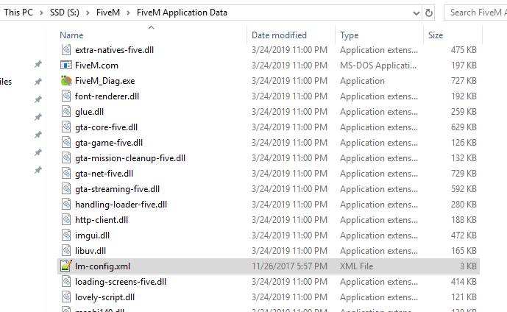Select gta-game-five.dll file name
Viewport: 507px width, 312px height.
tap(109, 143)
